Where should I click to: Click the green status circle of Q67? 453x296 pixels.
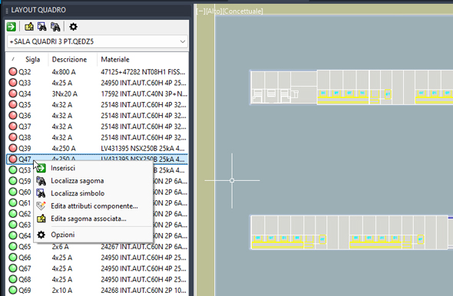click(13, 268)
